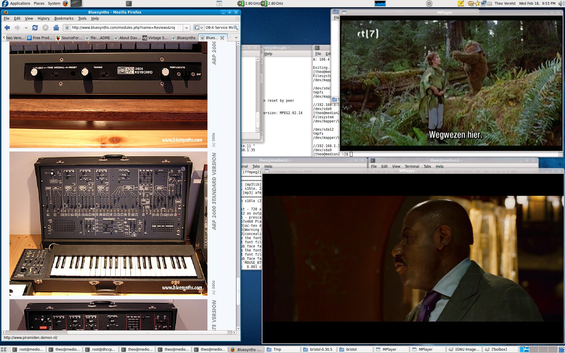Image resolution: width=565 pixels, height=353 pixels.
Task: Switch to Free Prod... tab
Action: point(40,38)
